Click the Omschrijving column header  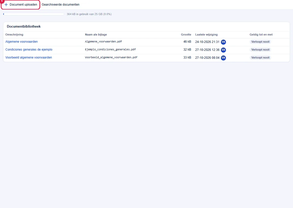point(14,34)
